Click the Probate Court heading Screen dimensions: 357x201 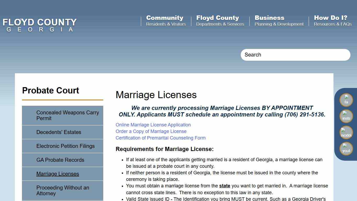click(x=50, y=91)
